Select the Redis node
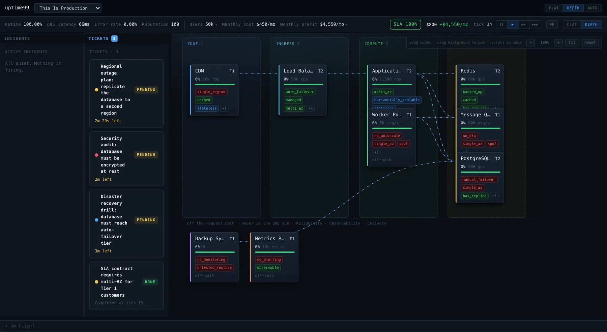Viewport: 607px width, 332px height. coord(480,87)
